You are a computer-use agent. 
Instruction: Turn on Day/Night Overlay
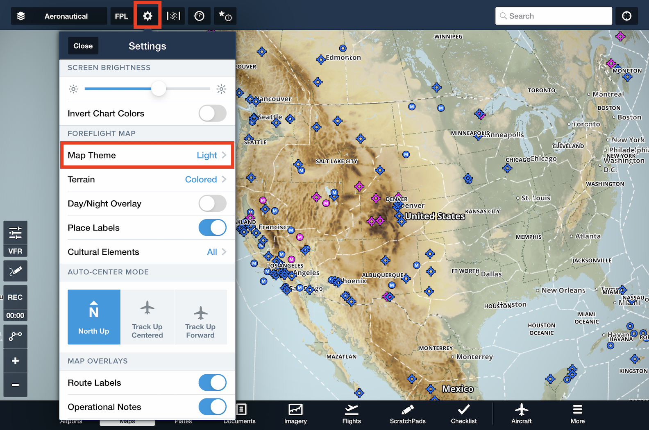coord(212,204)
